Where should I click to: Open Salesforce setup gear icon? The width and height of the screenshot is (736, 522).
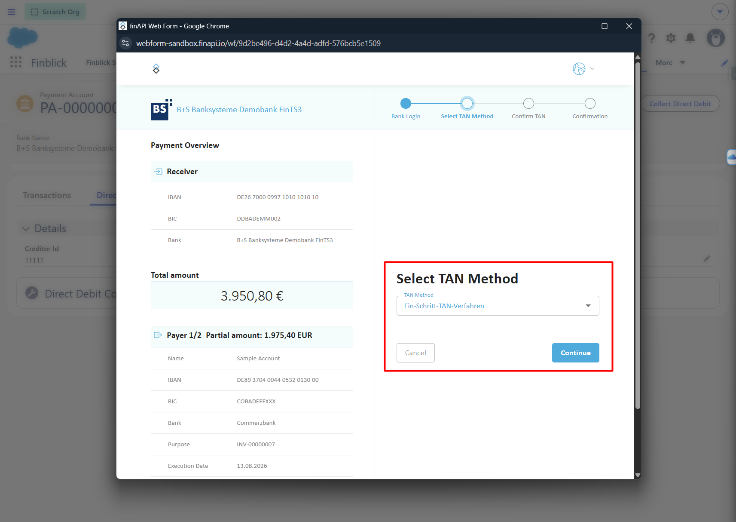point(671,38)
